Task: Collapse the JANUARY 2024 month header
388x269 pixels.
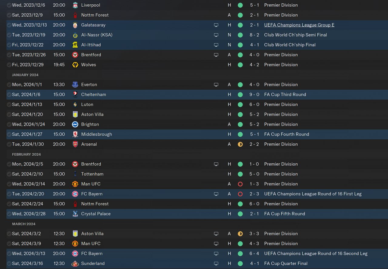Action: [x=25, y=75]
